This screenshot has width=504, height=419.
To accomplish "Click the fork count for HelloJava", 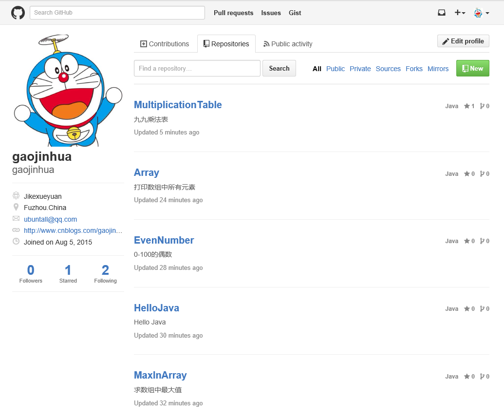I will click(x=485, y=309).
